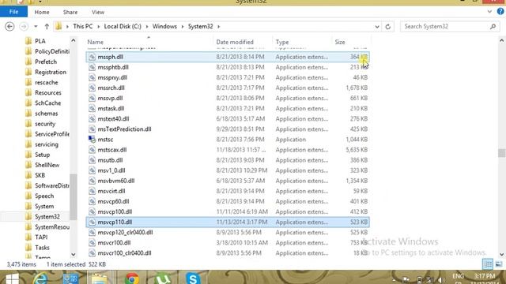
Task: Select the msvcr100.dll file icon
Action: tap(92, 243)
